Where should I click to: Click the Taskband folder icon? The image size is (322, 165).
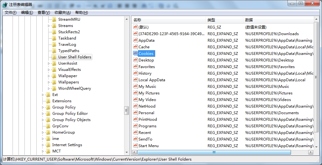click(54, 38)
